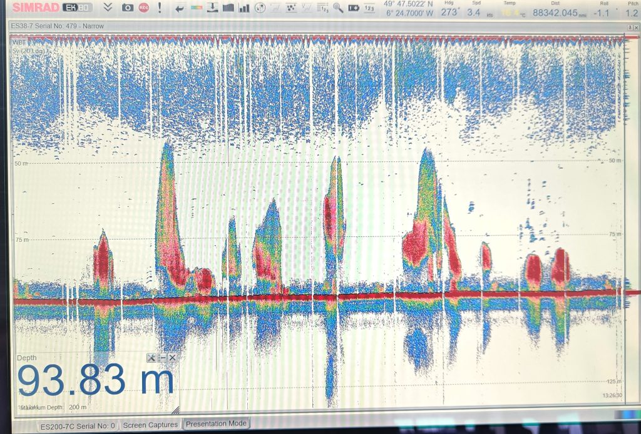The image size is (641, 434).
Task: Open the color scale rainbow icon
Action: [x=196, y=8]
